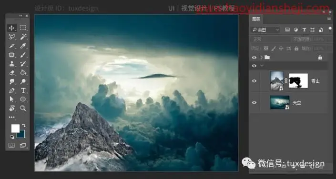Viewport: 336px width, 179px height.
Task: Select the Smudge finger tool
Action: tap(11, 81)
